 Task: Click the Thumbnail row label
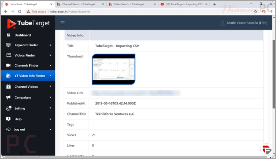click(75, 56)
